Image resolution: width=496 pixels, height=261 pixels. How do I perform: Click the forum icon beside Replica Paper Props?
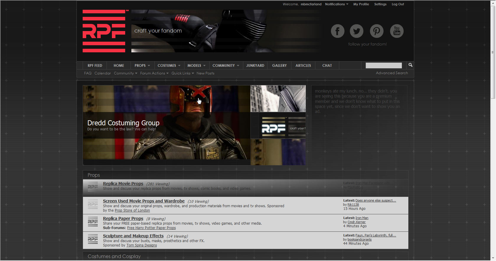point(93,222)
